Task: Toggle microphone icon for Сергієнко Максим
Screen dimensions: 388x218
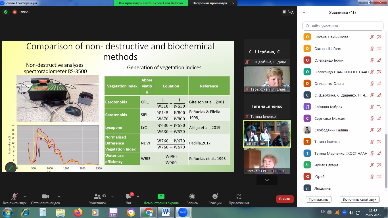Action: [x=372, y=118]
